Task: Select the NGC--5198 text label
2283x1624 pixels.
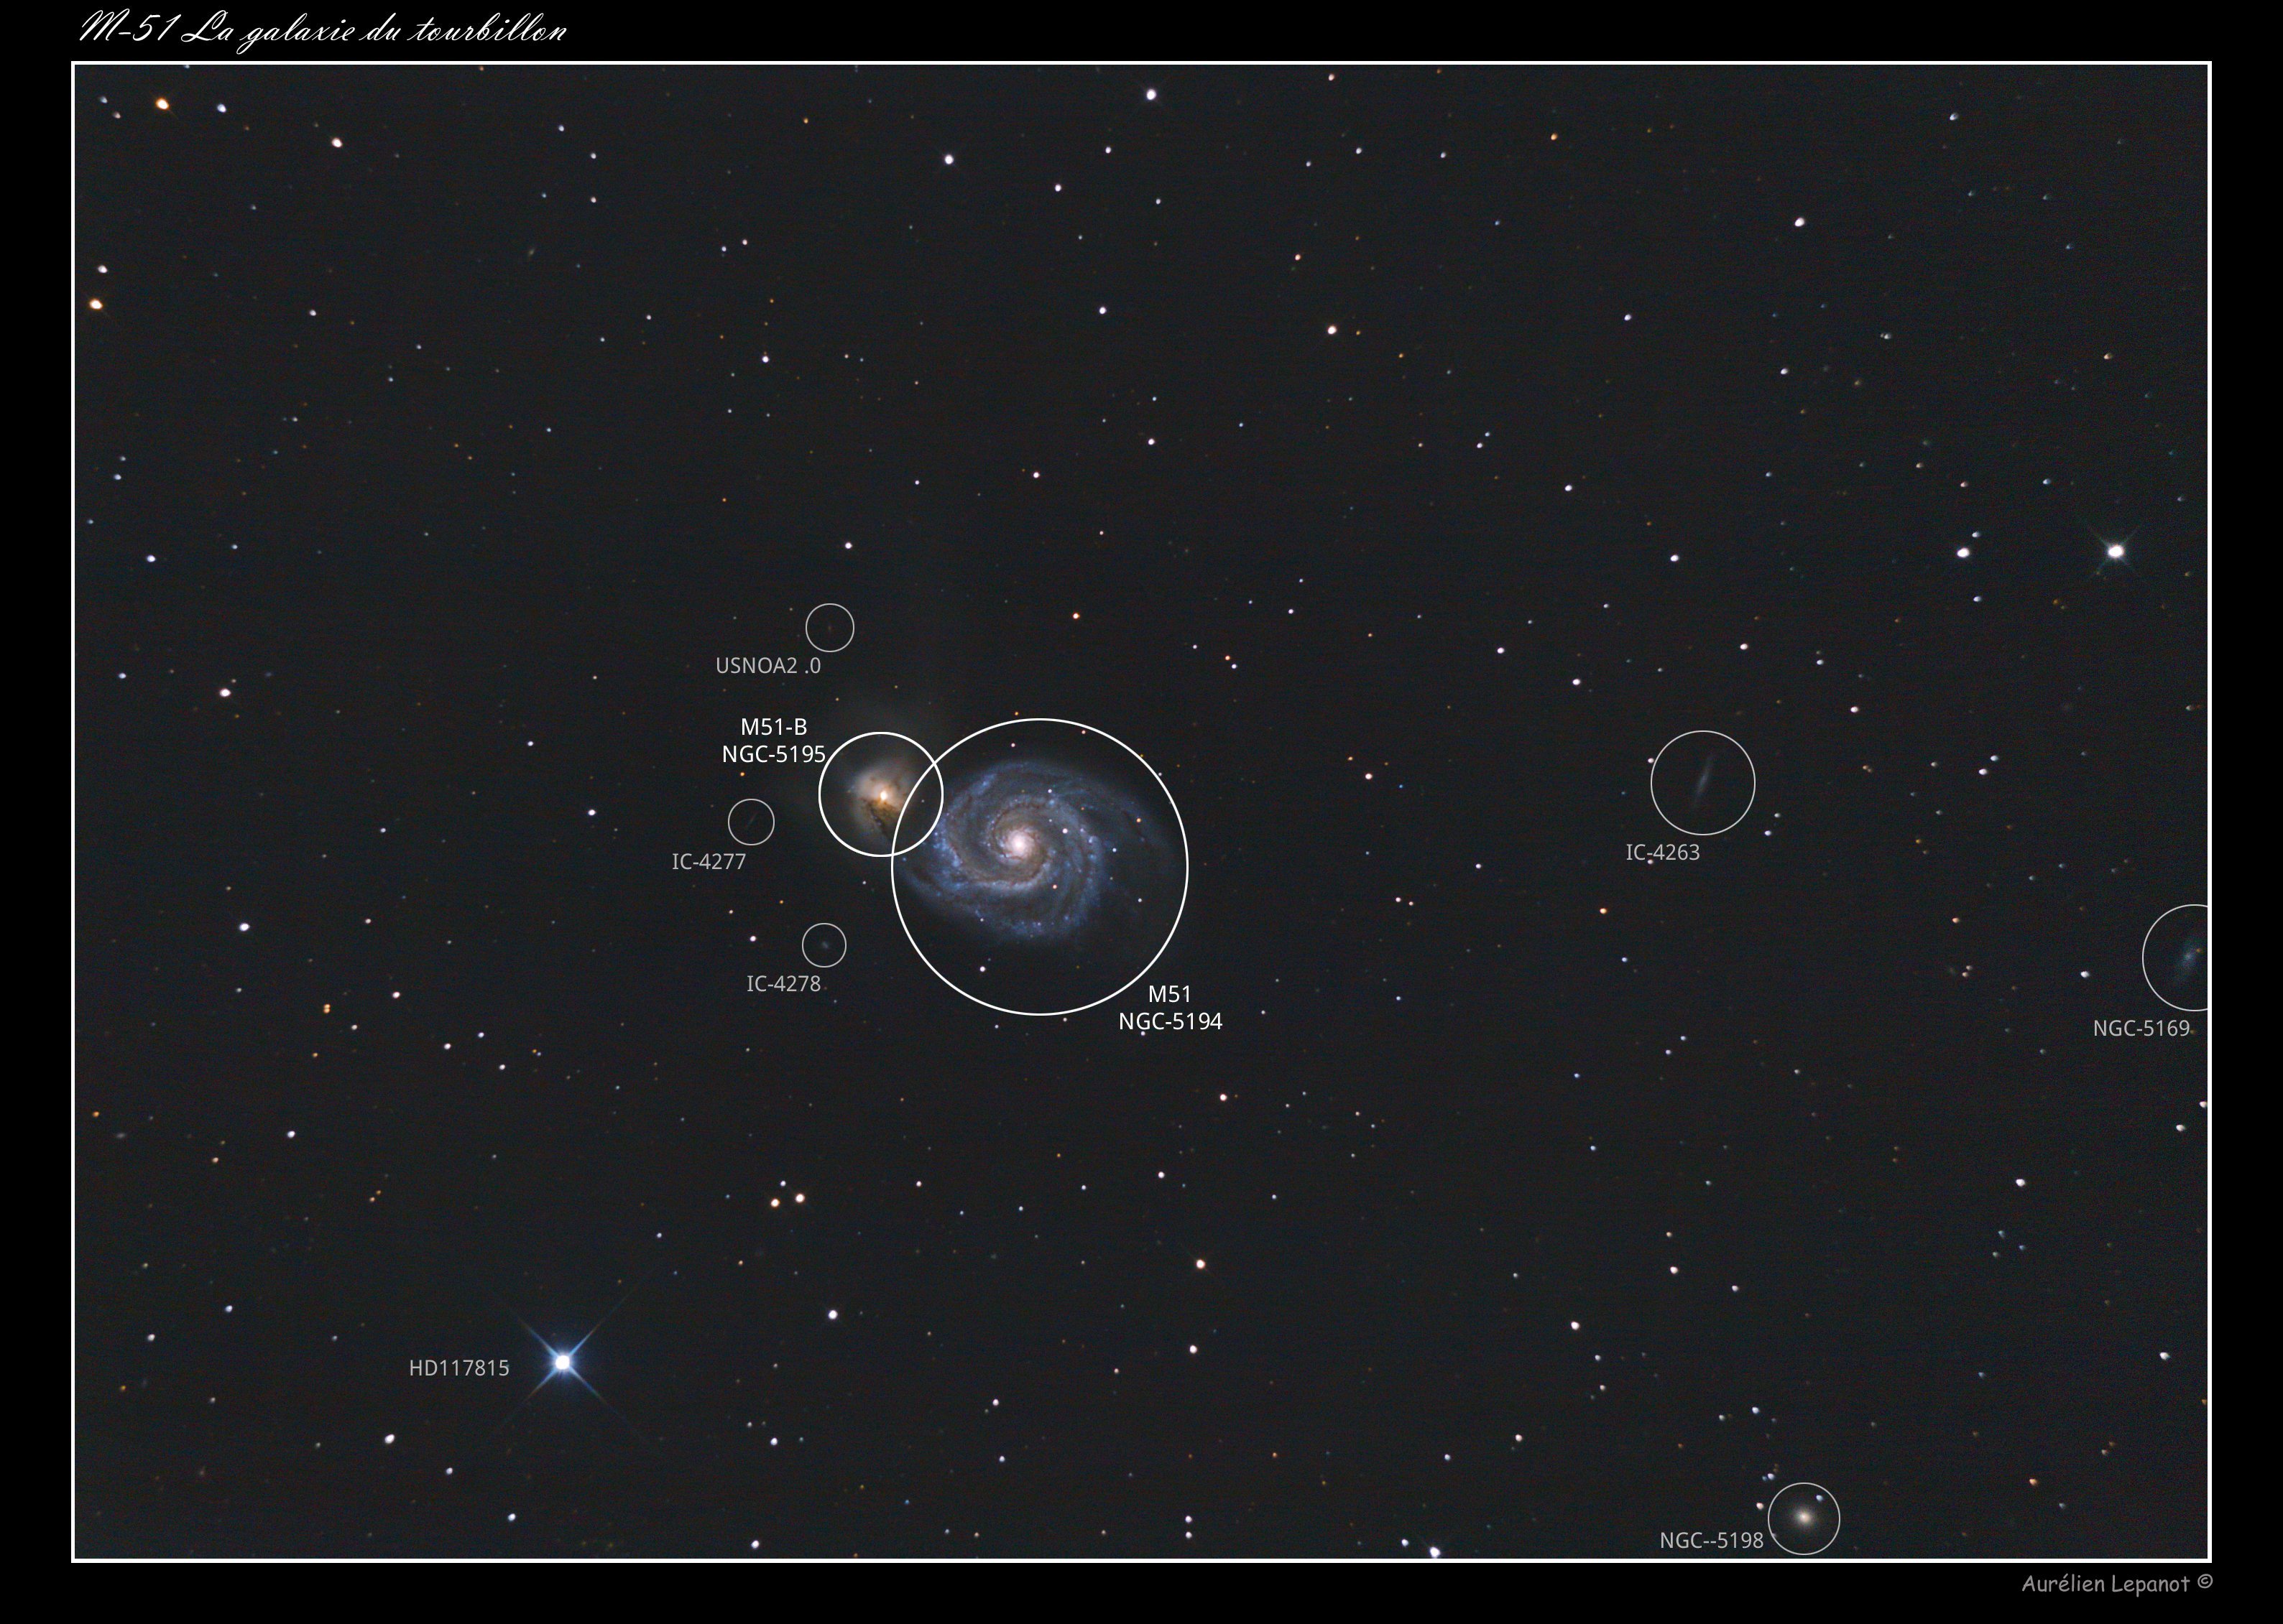Action: click(1711, 1541)
